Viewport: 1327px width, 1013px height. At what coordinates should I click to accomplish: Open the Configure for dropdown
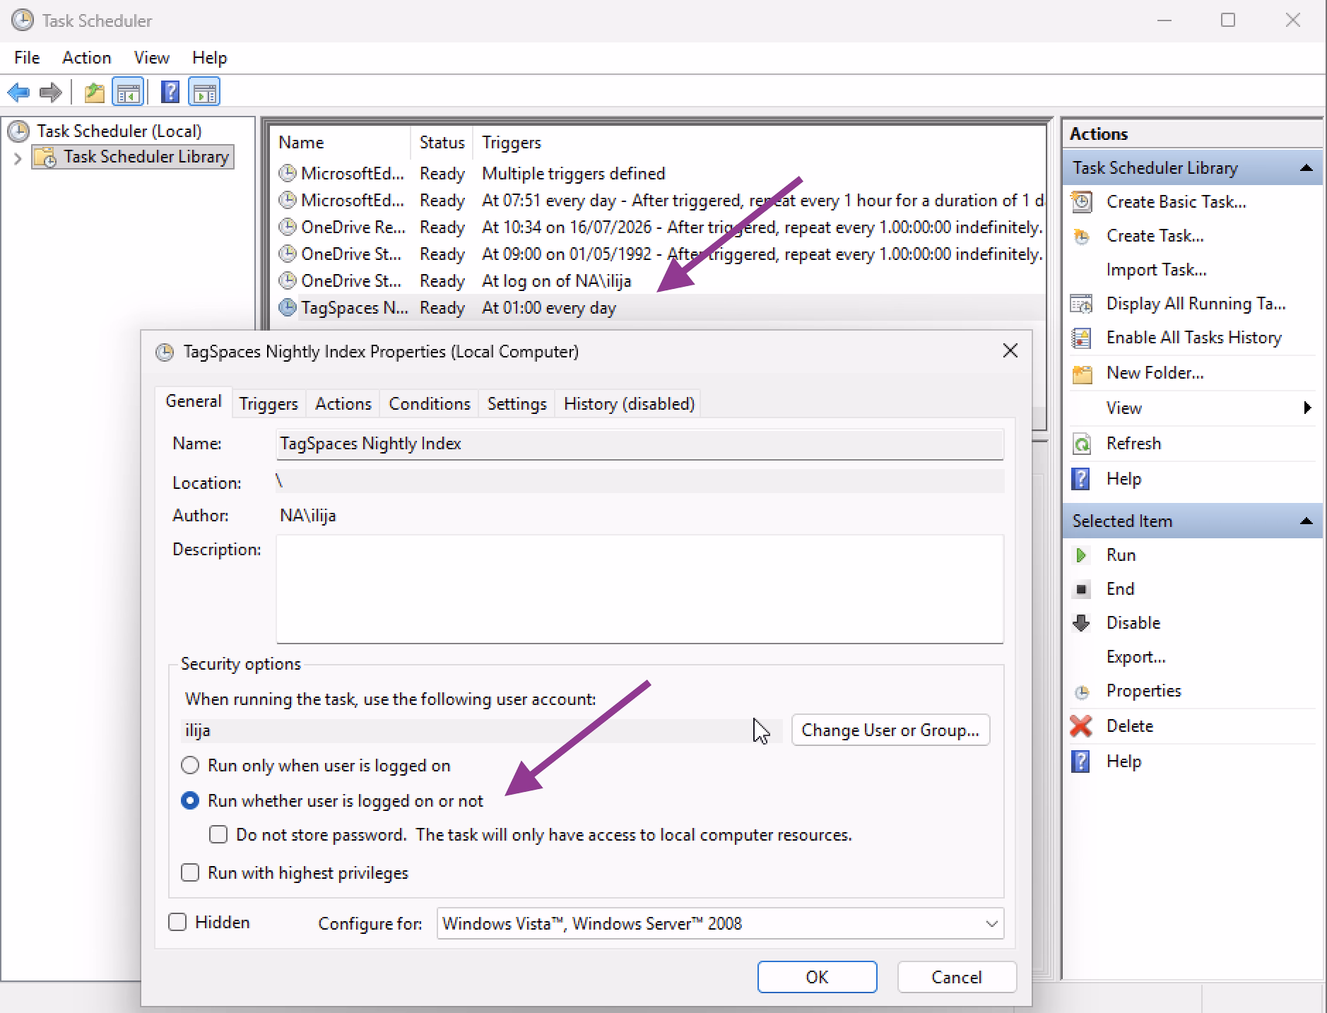[721, 924]
